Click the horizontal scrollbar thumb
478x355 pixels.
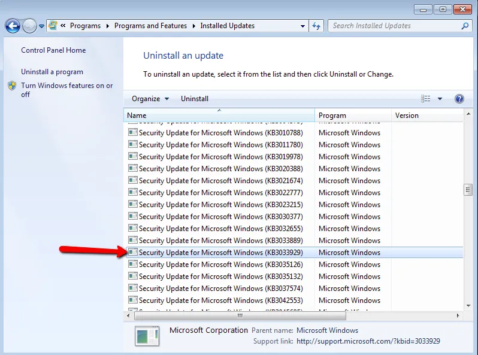pyautogui.click(x=240, y=315)
